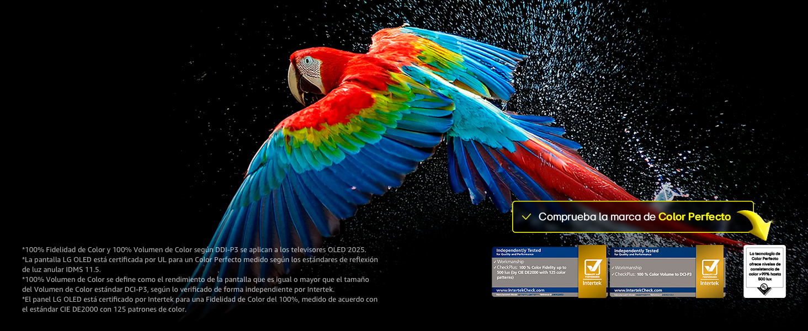Click the green check icon beside Comprueba la marca
Viewport: 808px width, 331px height.
(525, 217)
